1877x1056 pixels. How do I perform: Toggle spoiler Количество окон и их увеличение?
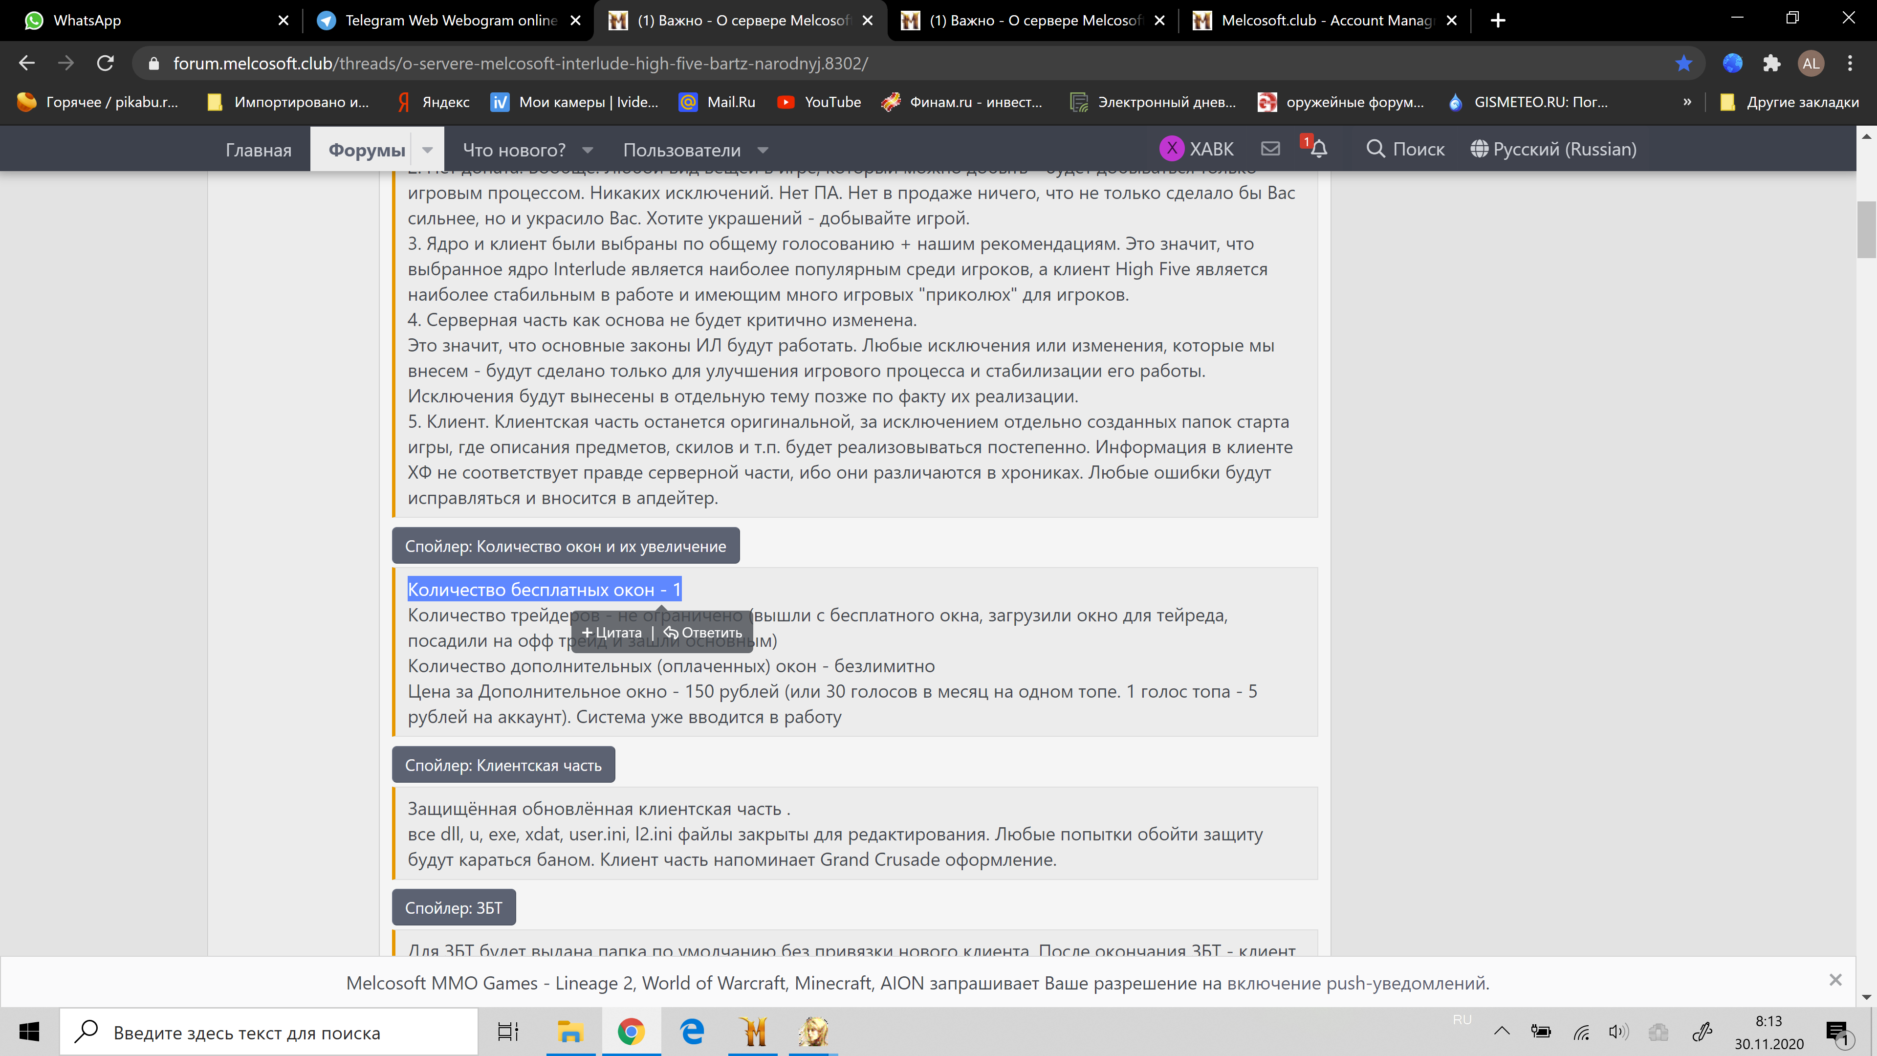566,546
